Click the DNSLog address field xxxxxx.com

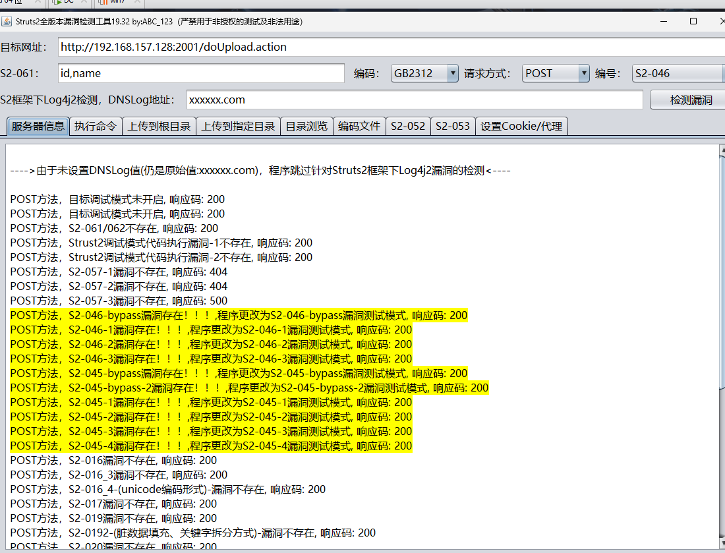point(415,100)
